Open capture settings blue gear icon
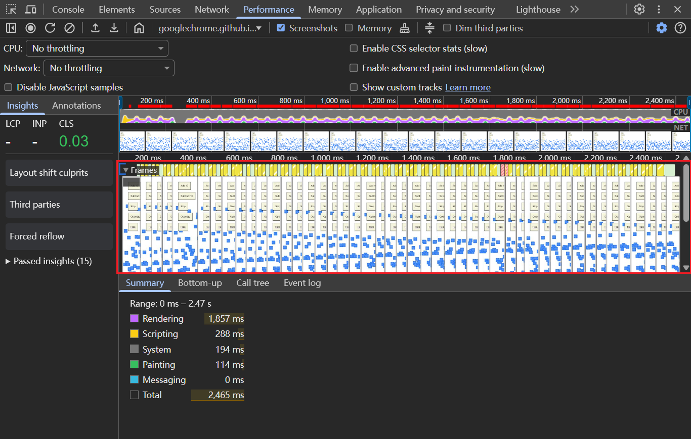This screenshot has height=439, width=691. 662,28
